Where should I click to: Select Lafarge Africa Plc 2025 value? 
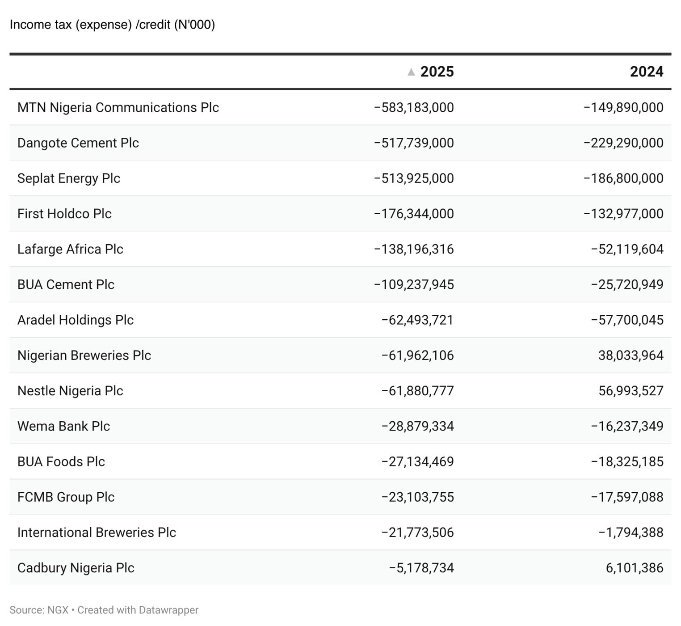point(414,249)
